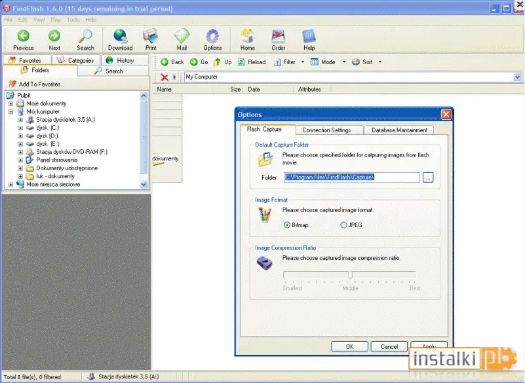Select dysk (C:) in folder tree
The height and width of the screenshot is (383, 525).
click(48, 128)
